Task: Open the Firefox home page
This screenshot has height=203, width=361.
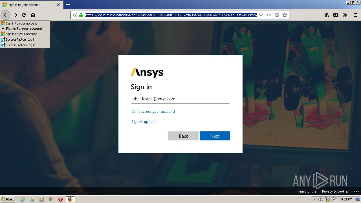Action: click(33, 15)
